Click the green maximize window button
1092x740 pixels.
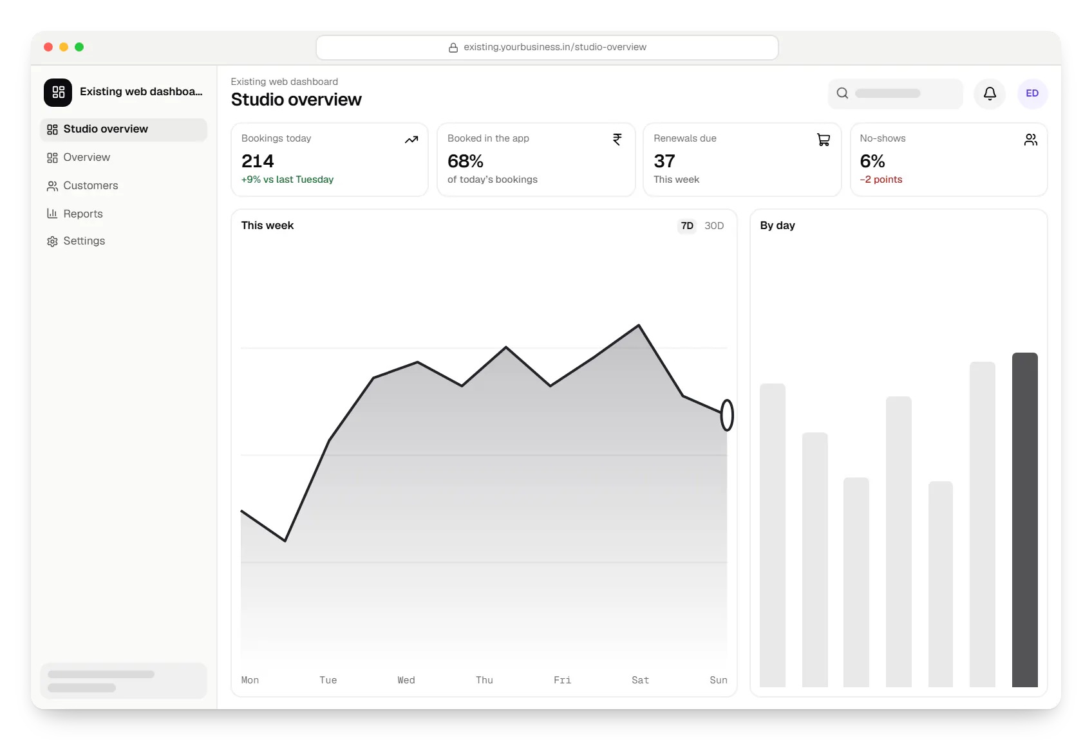pyautogui.click(x=79, y=47)
